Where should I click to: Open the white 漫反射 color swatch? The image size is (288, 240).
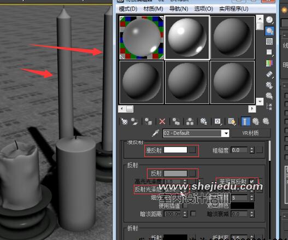(x=175, y=150)
